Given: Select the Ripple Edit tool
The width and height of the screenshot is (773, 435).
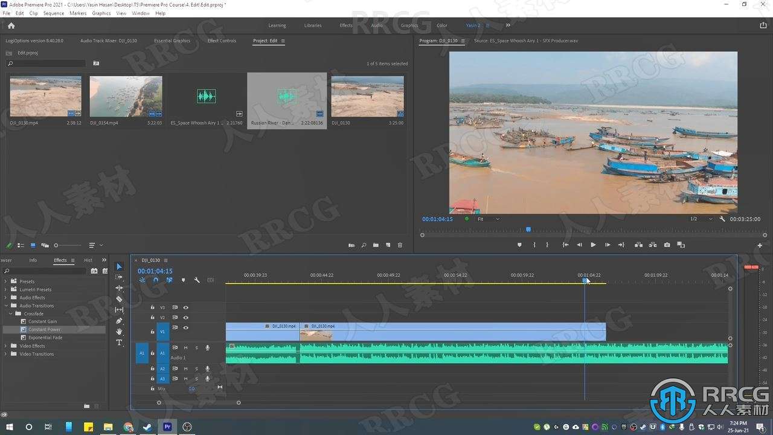Looking at the screenshot, I should (x=119, y=288).
